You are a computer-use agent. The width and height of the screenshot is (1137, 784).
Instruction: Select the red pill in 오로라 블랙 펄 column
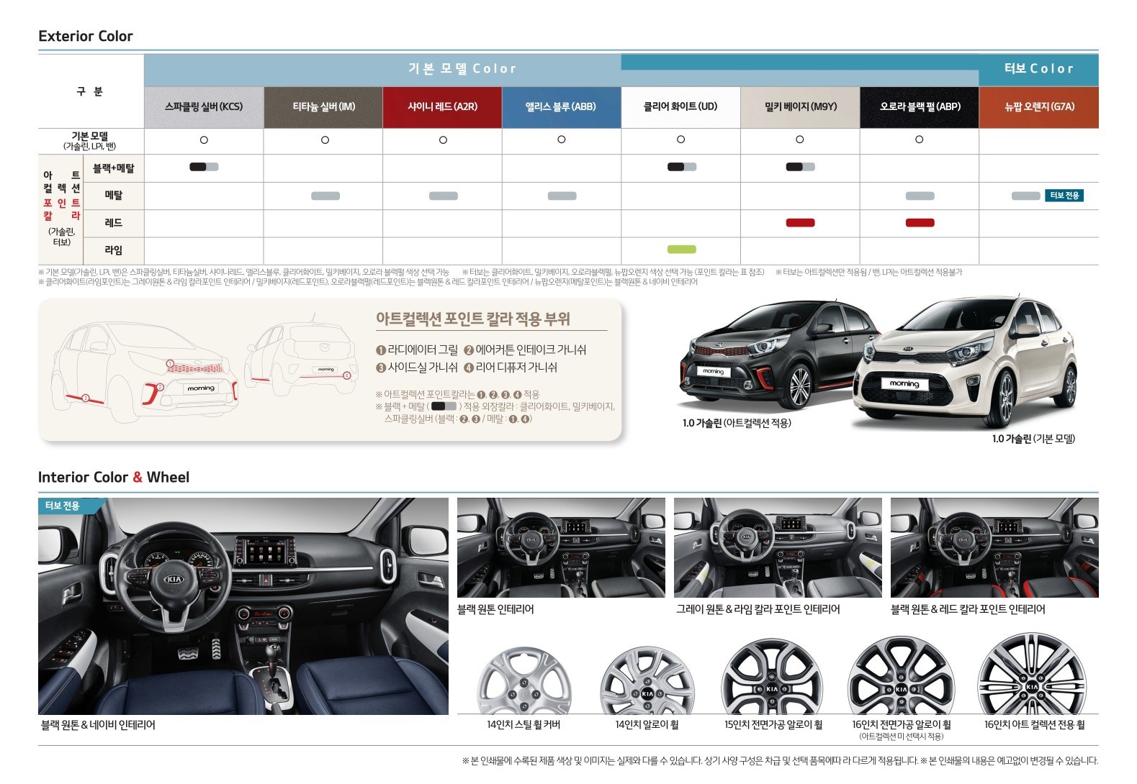tap(920, 223)
